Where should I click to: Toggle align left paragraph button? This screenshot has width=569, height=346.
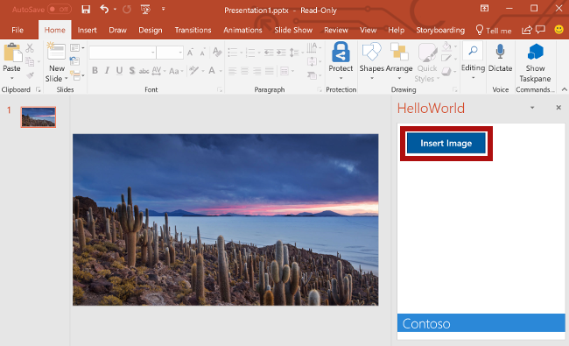[x=232, y=71]
